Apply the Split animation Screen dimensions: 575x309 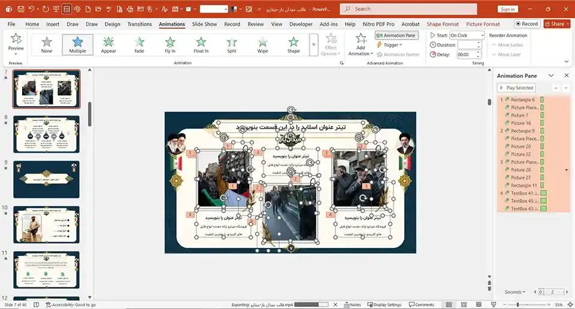pos(232,45)
